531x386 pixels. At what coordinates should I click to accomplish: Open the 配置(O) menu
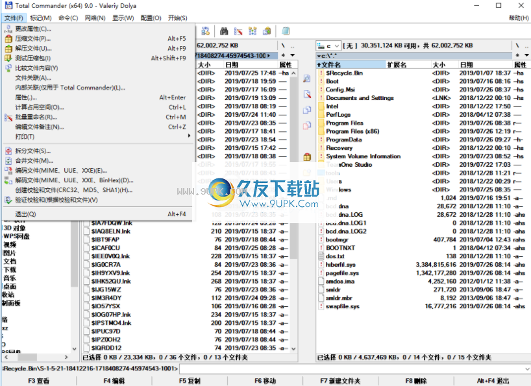click(151, 18)
